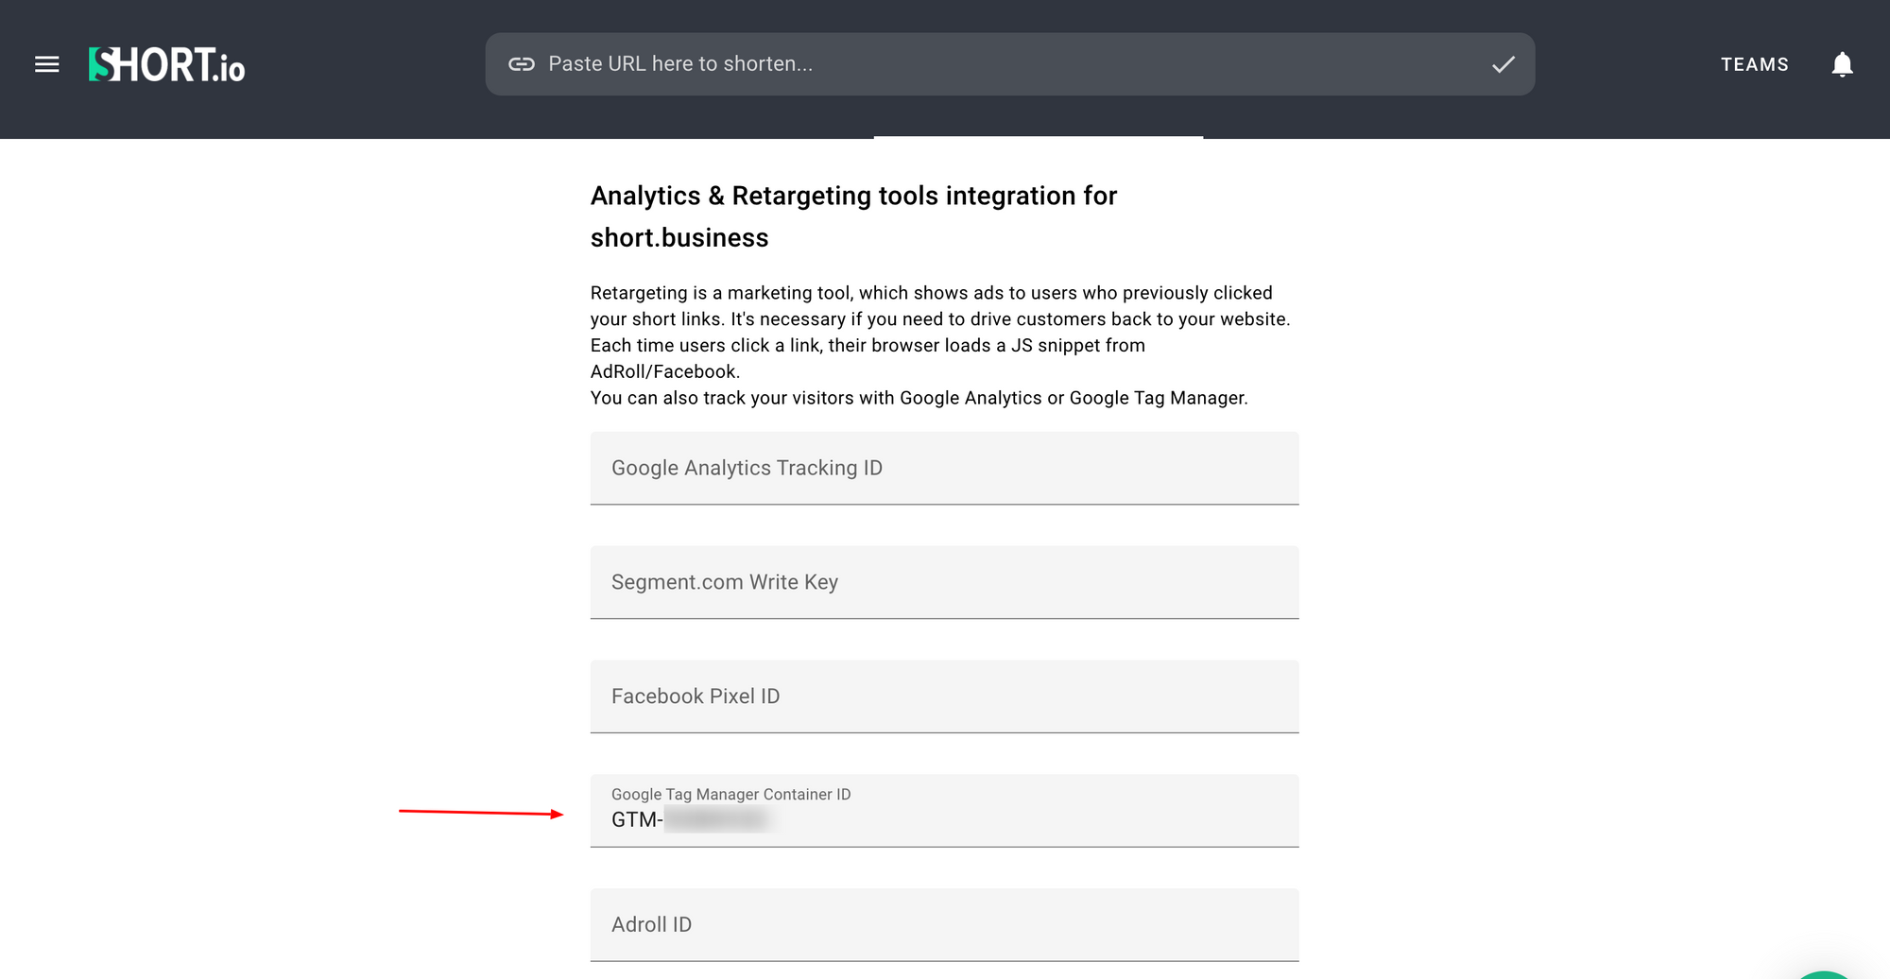Click the red arrow annotation
The height and width of the screenshot is (979, 1890).
480,812
